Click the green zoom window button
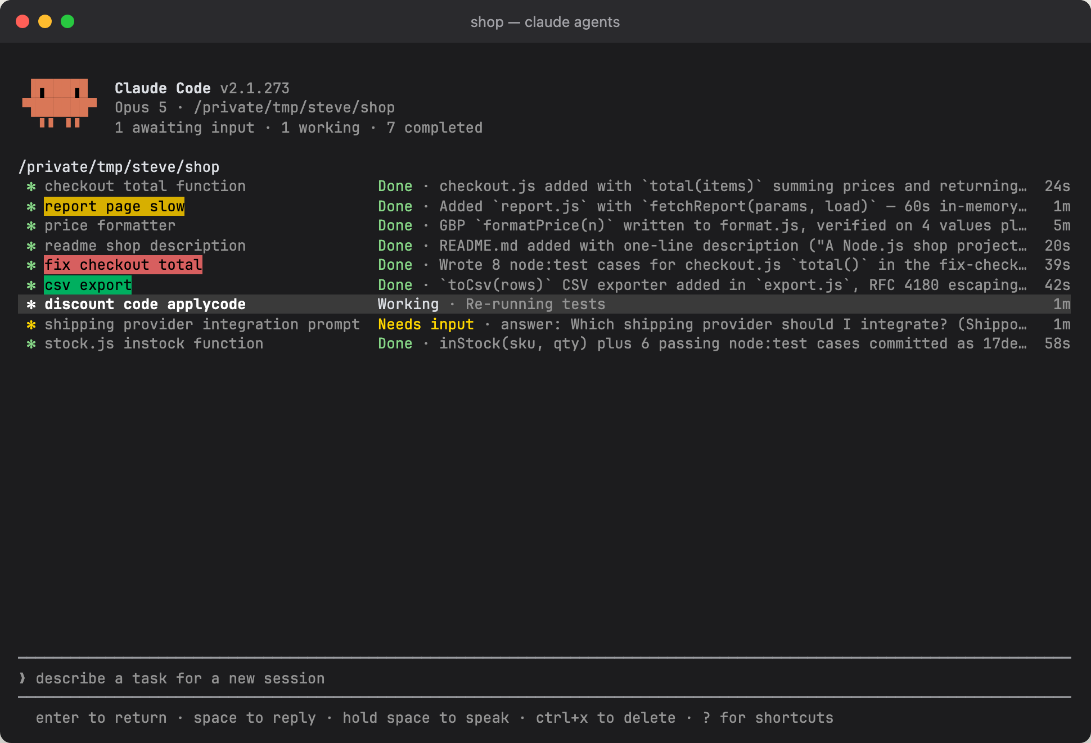1091x743 pixels. click(x=67, y=21)
